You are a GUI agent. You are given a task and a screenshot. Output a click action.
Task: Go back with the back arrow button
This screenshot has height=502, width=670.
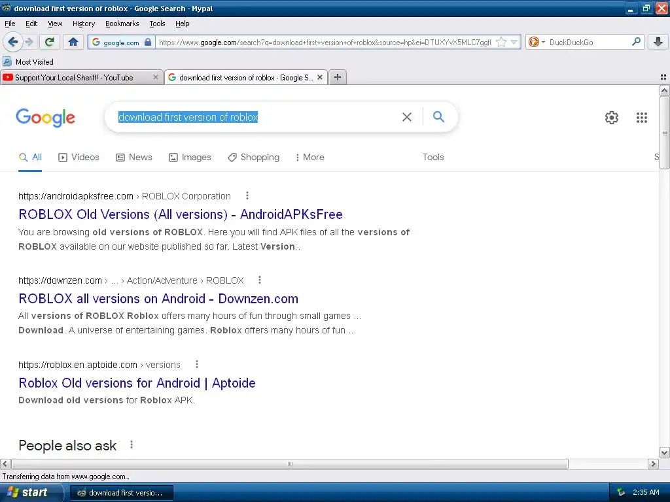tap(13, 42)
